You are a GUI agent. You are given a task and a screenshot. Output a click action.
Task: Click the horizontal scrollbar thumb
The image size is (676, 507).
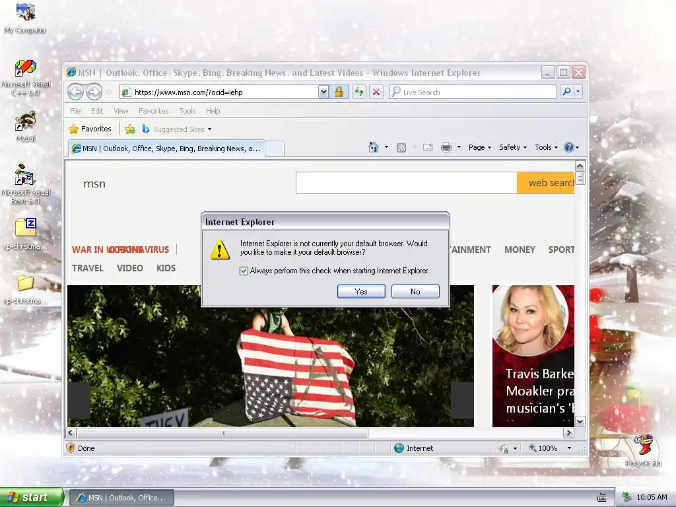point(222,433)
